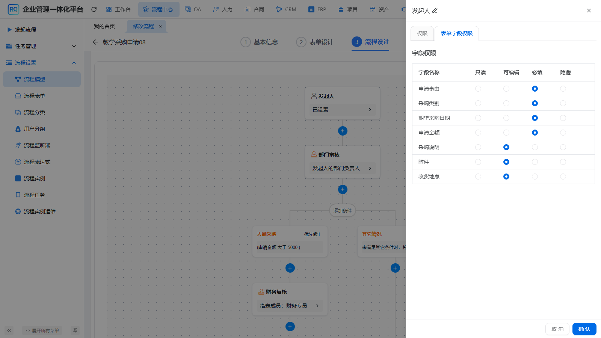601x338 pixels.
Task: Open 流程实例运维 in the sidebar
Action: click(42, 211)
